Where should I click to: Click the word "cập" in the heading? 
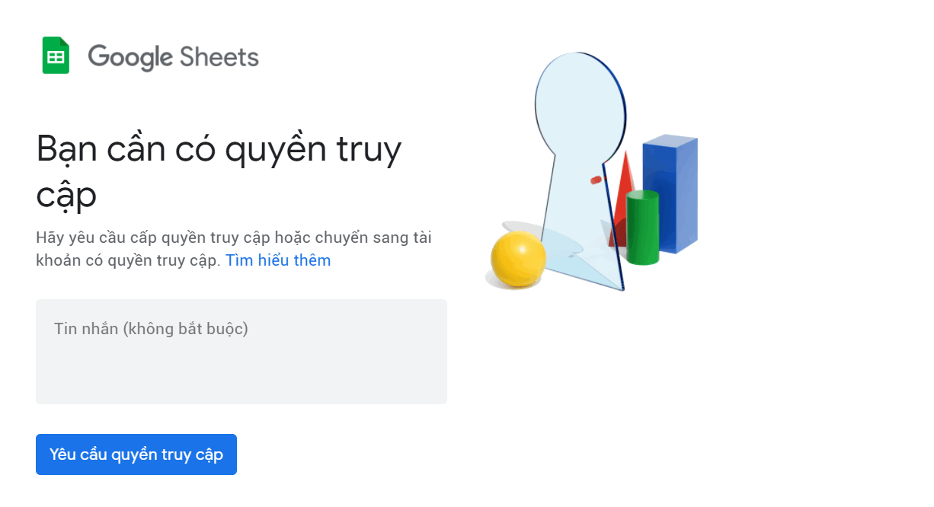click(66, 196)
